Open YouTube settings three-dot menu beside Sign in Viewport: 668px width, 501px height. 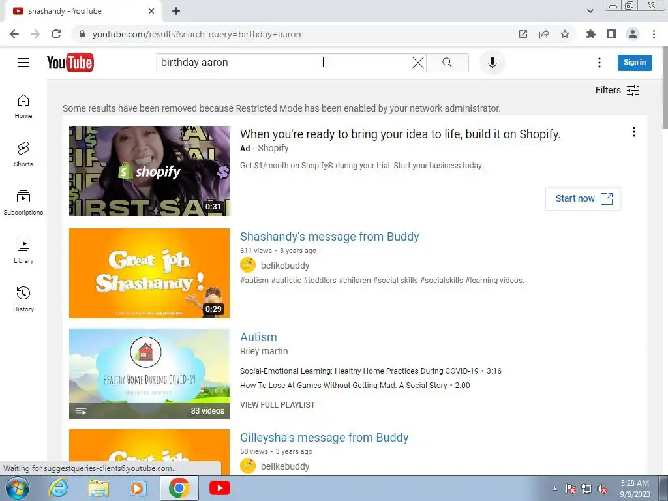pyautogui.click(x=600, y=63)
